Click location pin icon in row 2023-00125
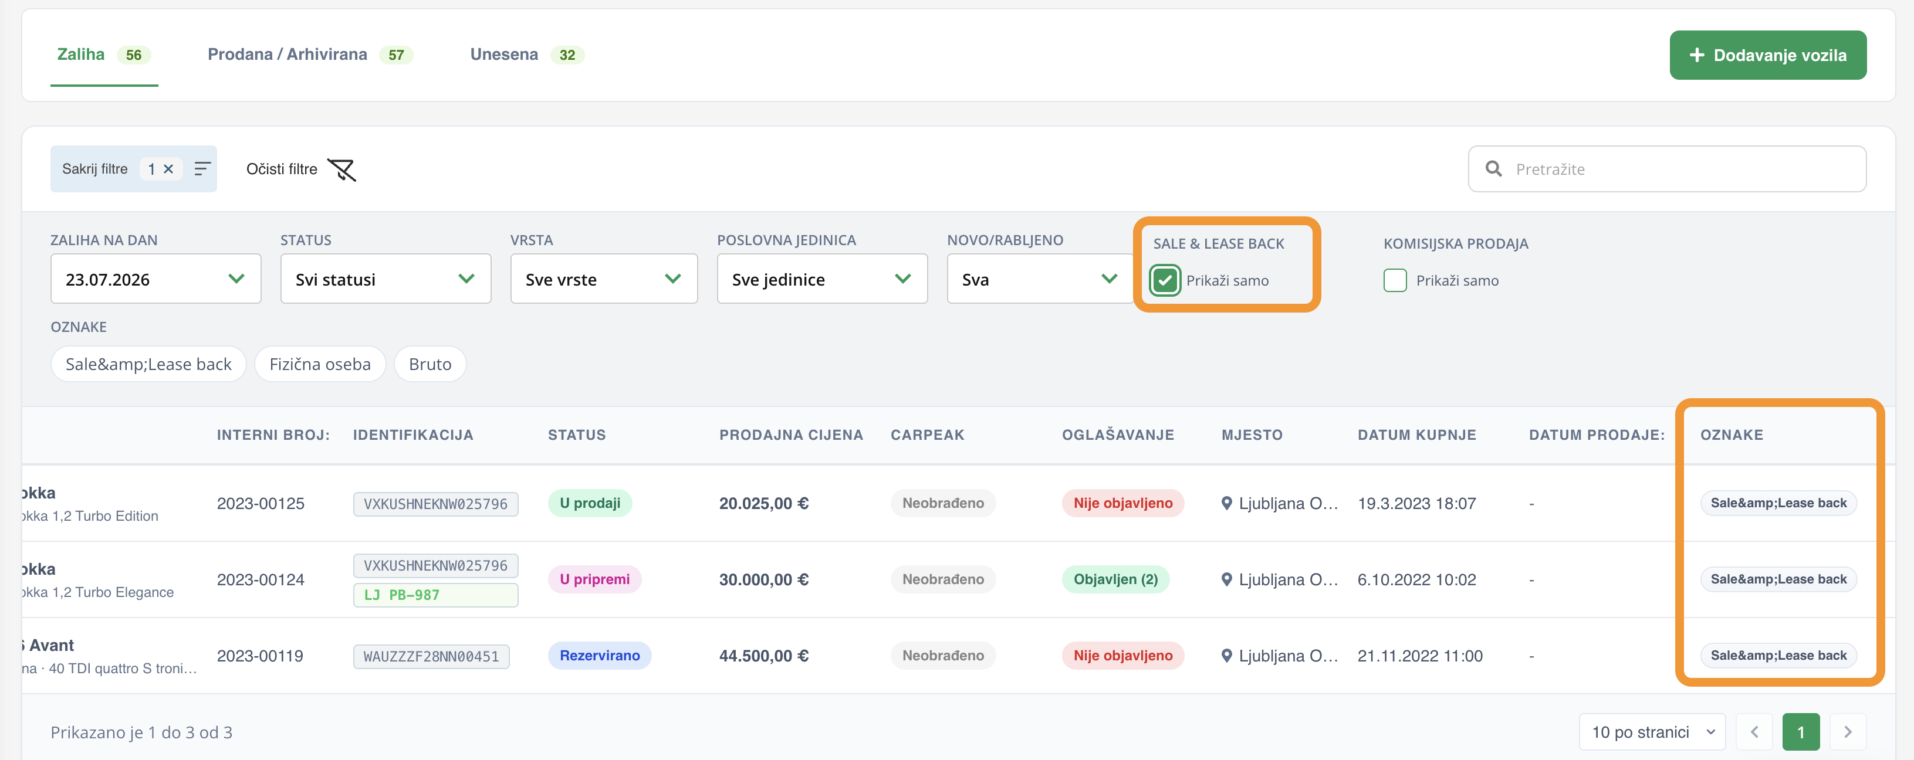 [1227, 503]
